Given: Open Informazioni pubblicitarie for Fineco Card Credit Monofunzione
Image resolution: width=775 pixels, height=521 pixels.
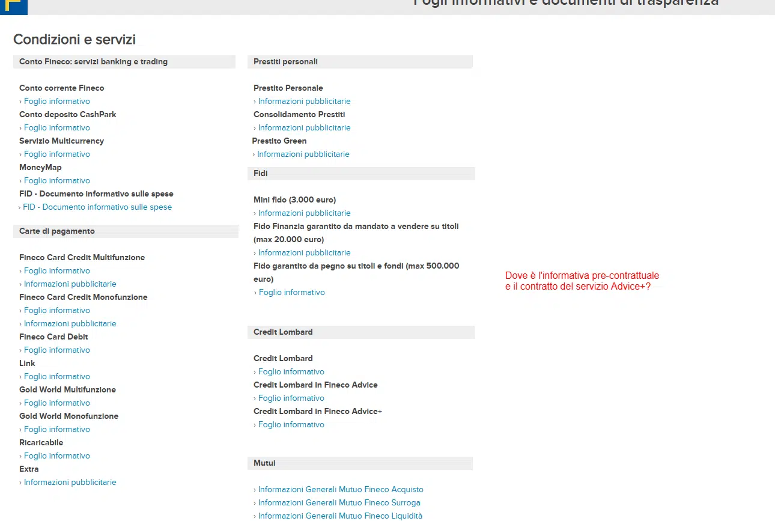Looking at the screenshot, I should click(70, 324).
